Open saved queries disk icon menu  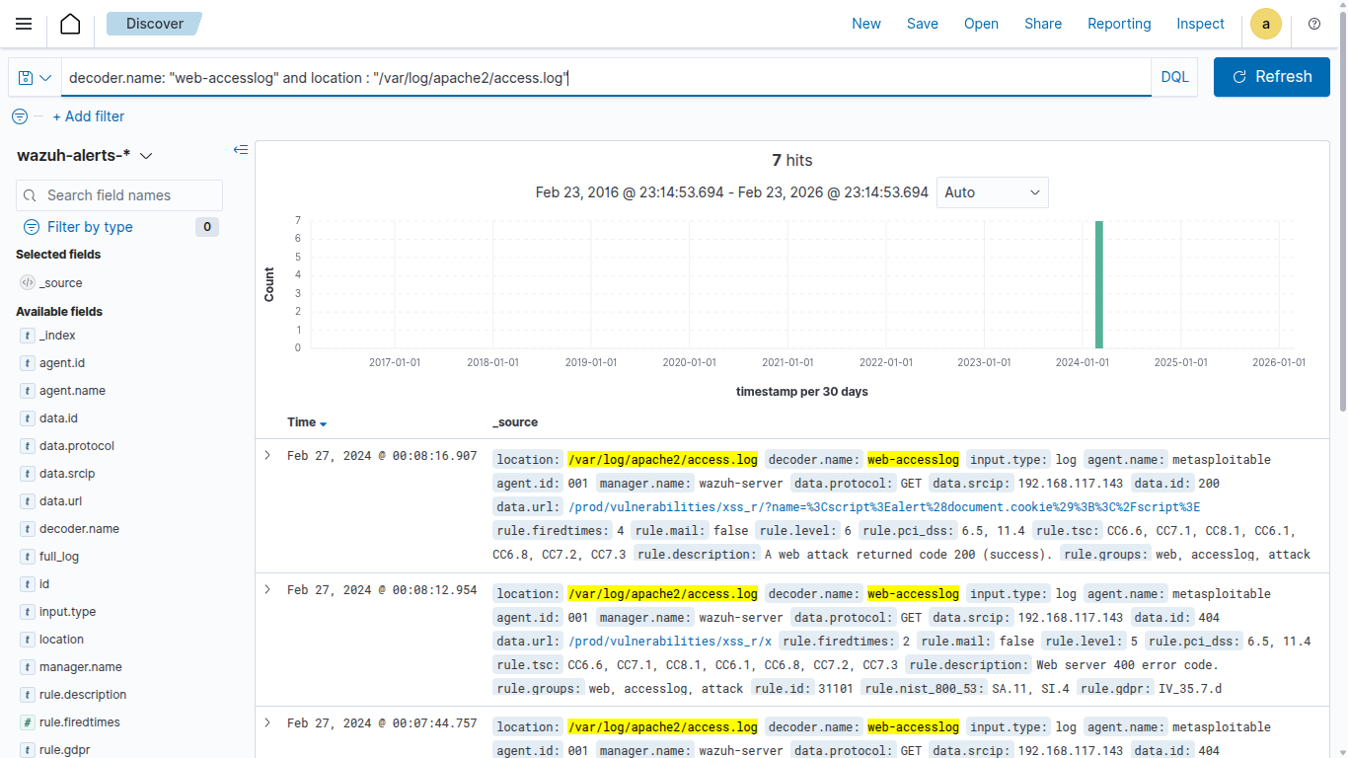pyautogui.click(x=35, y=77)
